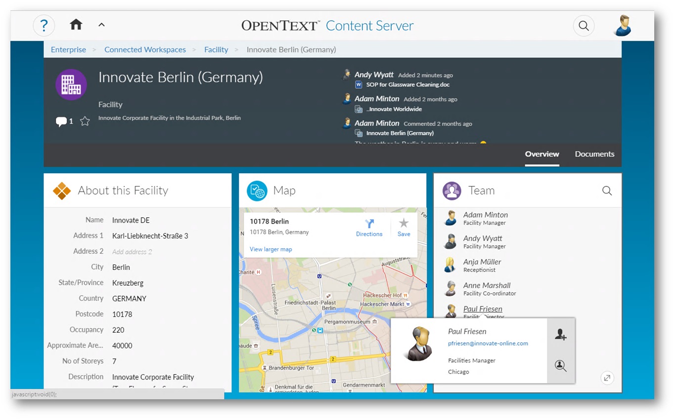Click the Approximate Area value 40000
675x420 pixels.
pos(122,346)
